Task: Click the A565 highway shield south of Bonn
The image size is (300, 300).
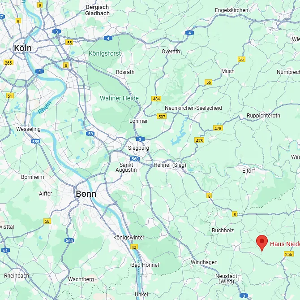Action: point(69,240)
